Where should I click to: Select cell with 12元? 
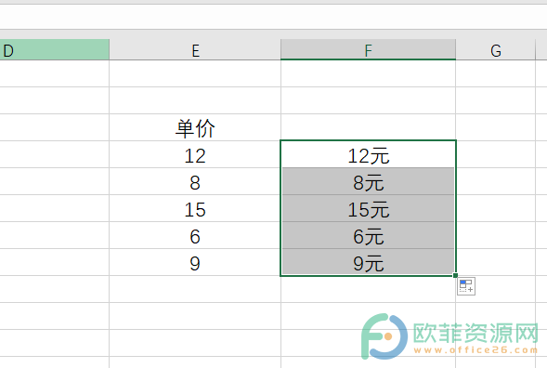pyautogui.click(x=368, y=154)
